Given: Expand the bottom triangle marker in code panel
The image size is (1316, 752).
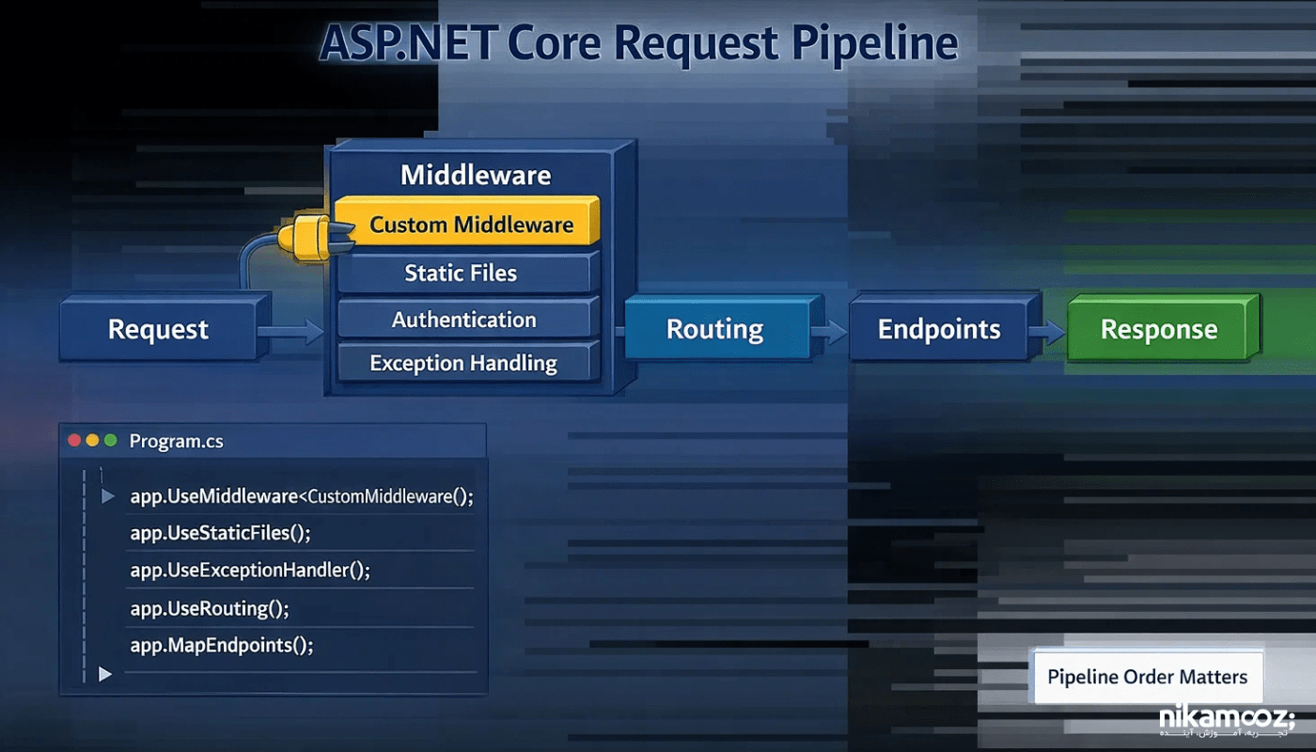Looking at the screenshot, I should [105, 674].
